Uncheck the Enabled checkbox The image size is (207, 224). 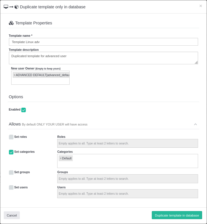[x=24, y=110]
